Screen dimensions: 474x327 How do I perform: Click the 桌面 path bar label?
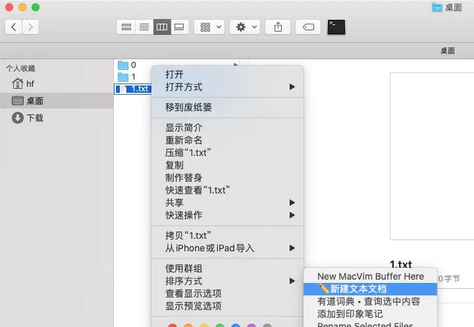448,51
